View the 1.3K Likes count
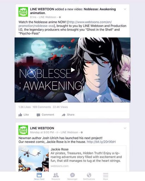 [x=25, y=107]
